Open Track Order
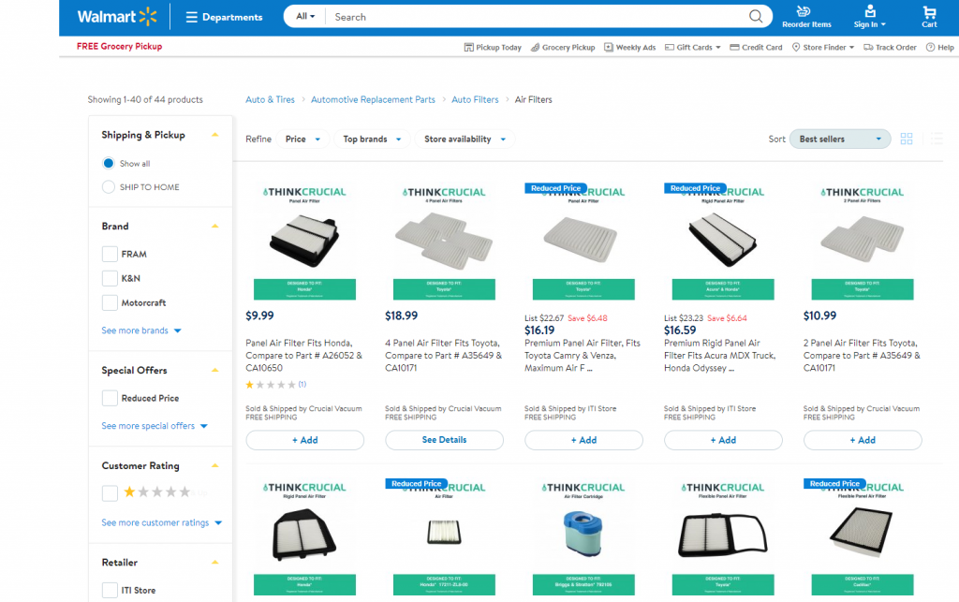 point(890,47)
